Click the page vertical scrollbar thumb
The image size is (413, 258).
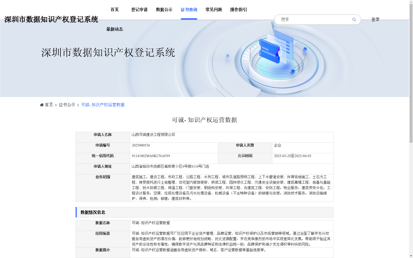[411, 73]
